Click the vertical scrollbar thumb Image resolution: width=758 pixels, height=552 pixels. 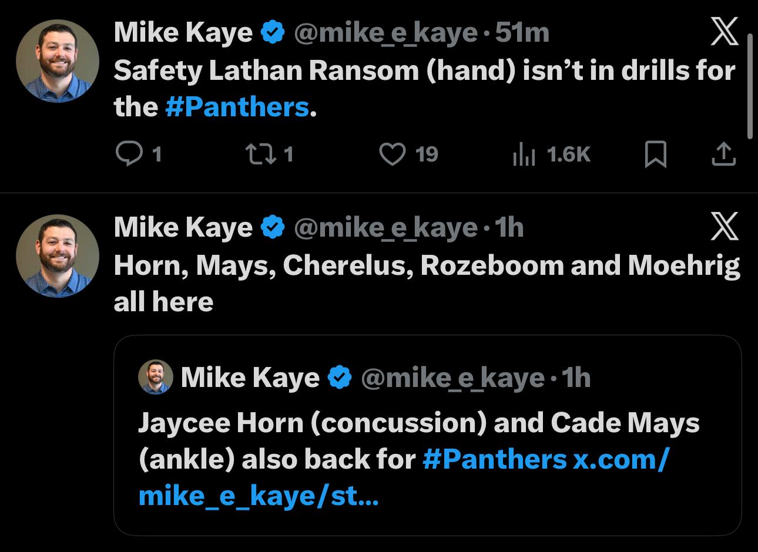(x=749, y=85)
